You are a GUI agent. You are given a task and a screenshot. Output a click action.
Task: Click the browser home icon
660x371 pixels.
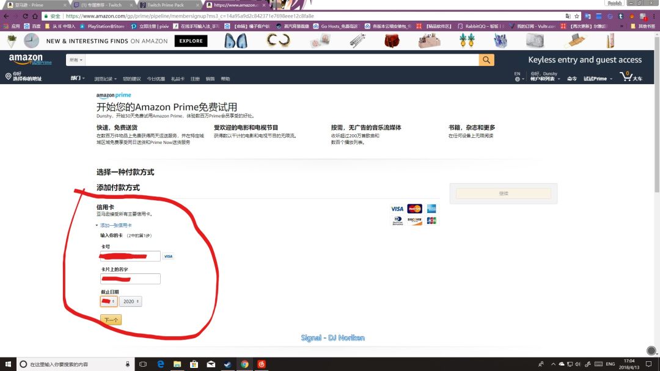[x=35, y=16]
